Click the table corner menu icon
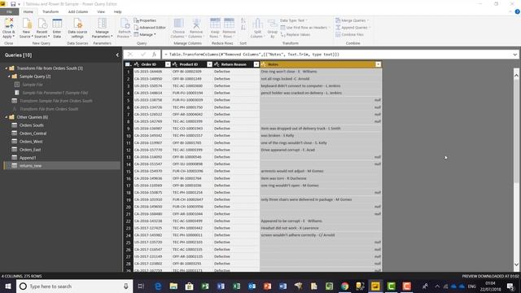This screenshot has width=521, height=293. tap(129, 64)
